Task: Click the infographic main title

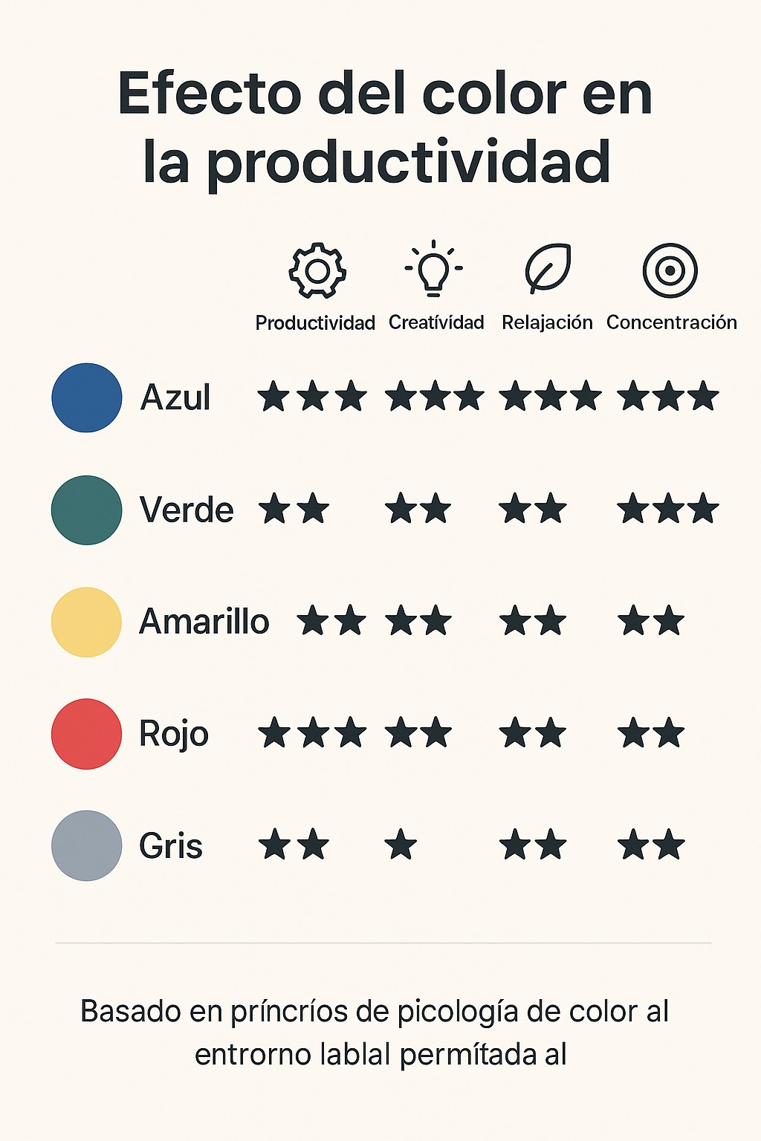Action: click(383, 126)
